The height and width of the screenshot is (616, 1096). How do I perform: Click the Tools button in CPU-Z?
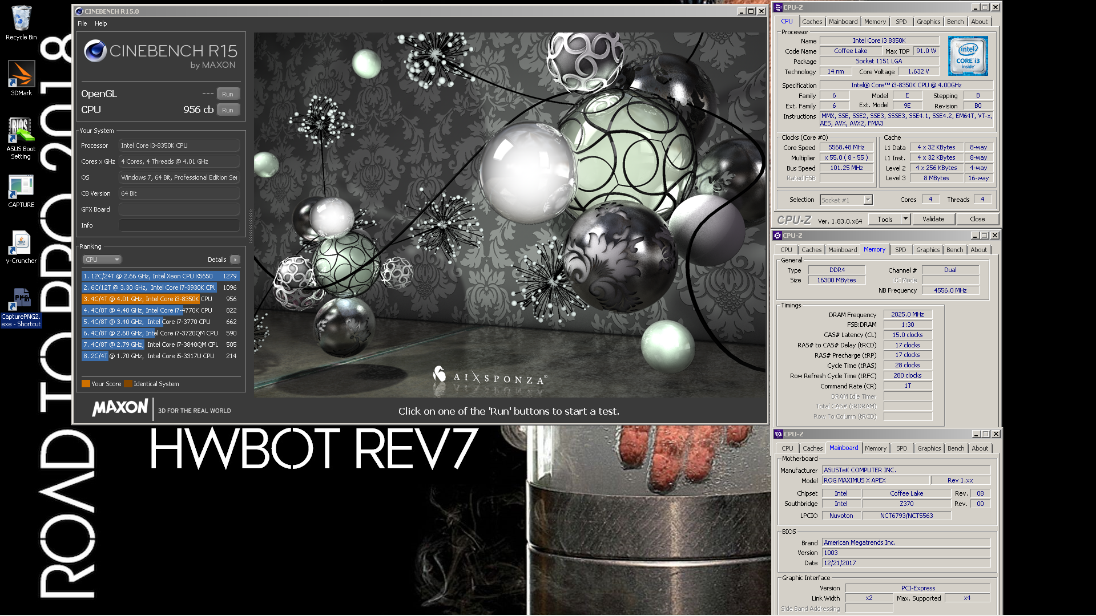click(885, 219)
